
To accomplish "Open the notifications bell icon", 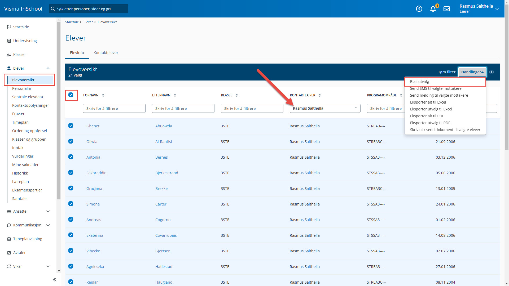I will [x=433, y=9].
